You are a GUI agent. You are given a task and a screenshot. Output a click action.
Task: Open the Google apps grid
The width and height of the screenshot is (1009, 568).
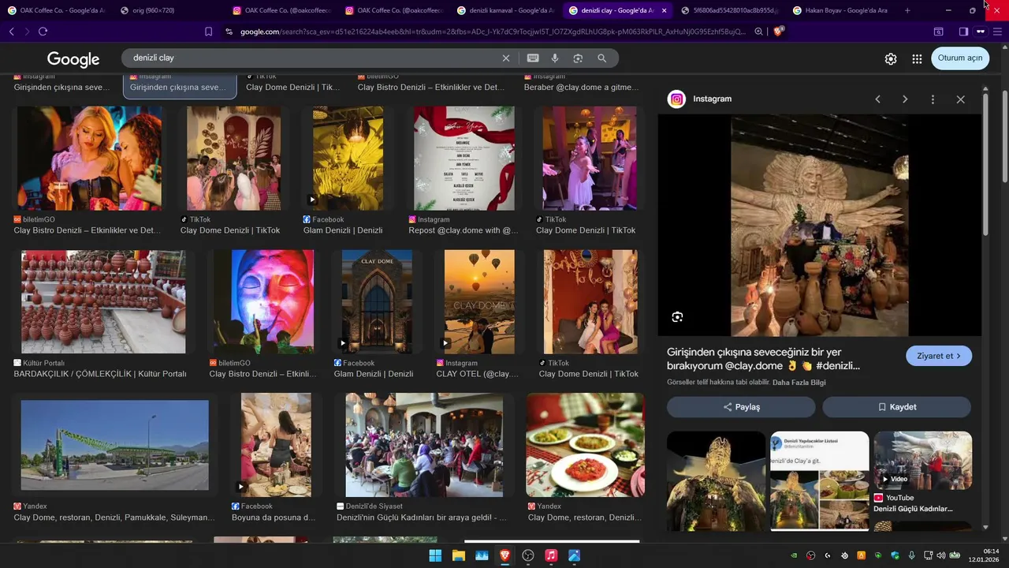(917, 59)
